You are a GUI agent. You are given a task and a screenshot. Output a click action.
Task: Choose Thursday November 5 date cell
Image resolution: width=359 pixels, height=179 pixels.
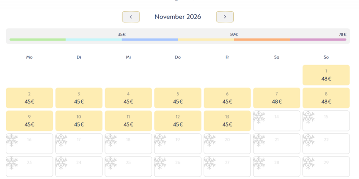click(x=178, y=98)
